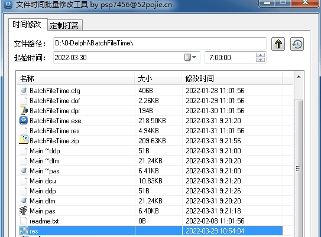Sort by the 名称 column header
Screen dimensions: 321x237
pos(75,78)
